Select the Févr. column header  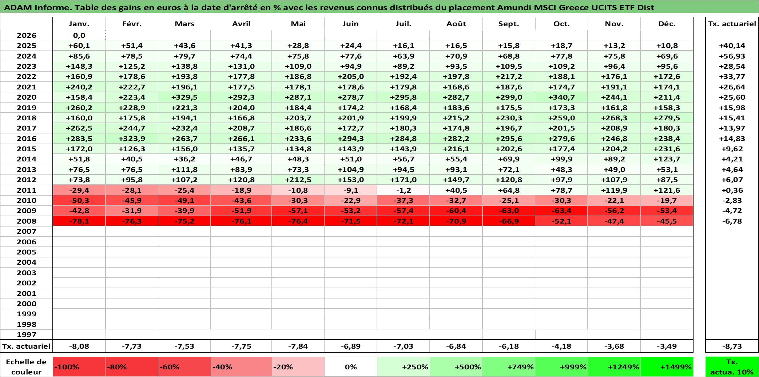point(132,24)
